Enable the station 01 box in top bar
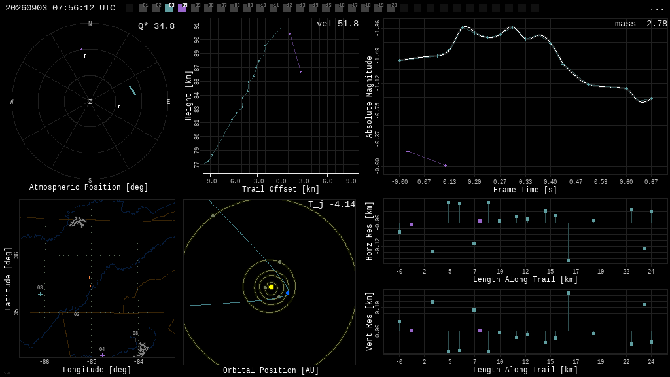The width and height of the screenshot is (670, 377). point(143,8)
